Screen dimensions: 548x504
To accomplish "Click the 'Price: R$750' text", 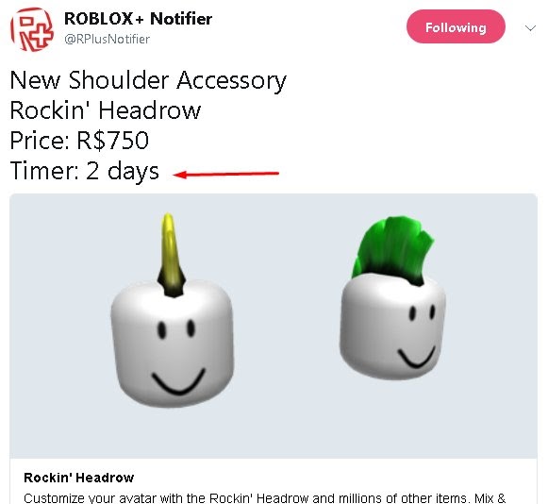I will coord(79,141).
